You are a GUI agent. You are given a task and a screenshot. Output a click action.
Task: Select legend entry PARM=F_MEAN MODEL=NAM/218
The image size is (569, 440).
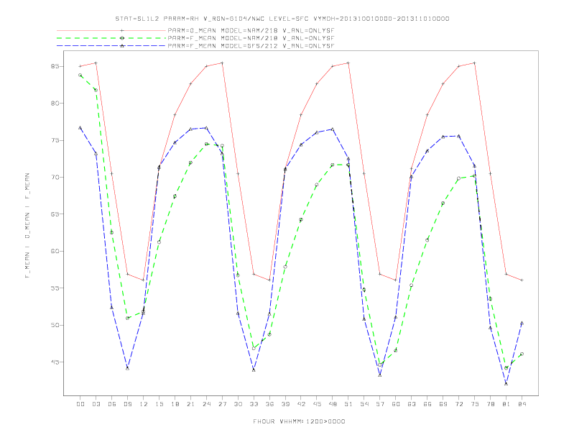[251, 38]
